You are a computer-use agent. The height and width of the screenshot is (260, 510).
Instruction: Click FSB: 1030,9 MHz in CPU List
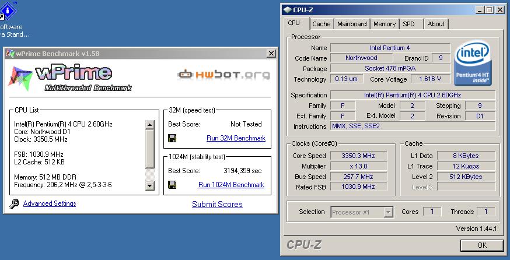(39, 154)
